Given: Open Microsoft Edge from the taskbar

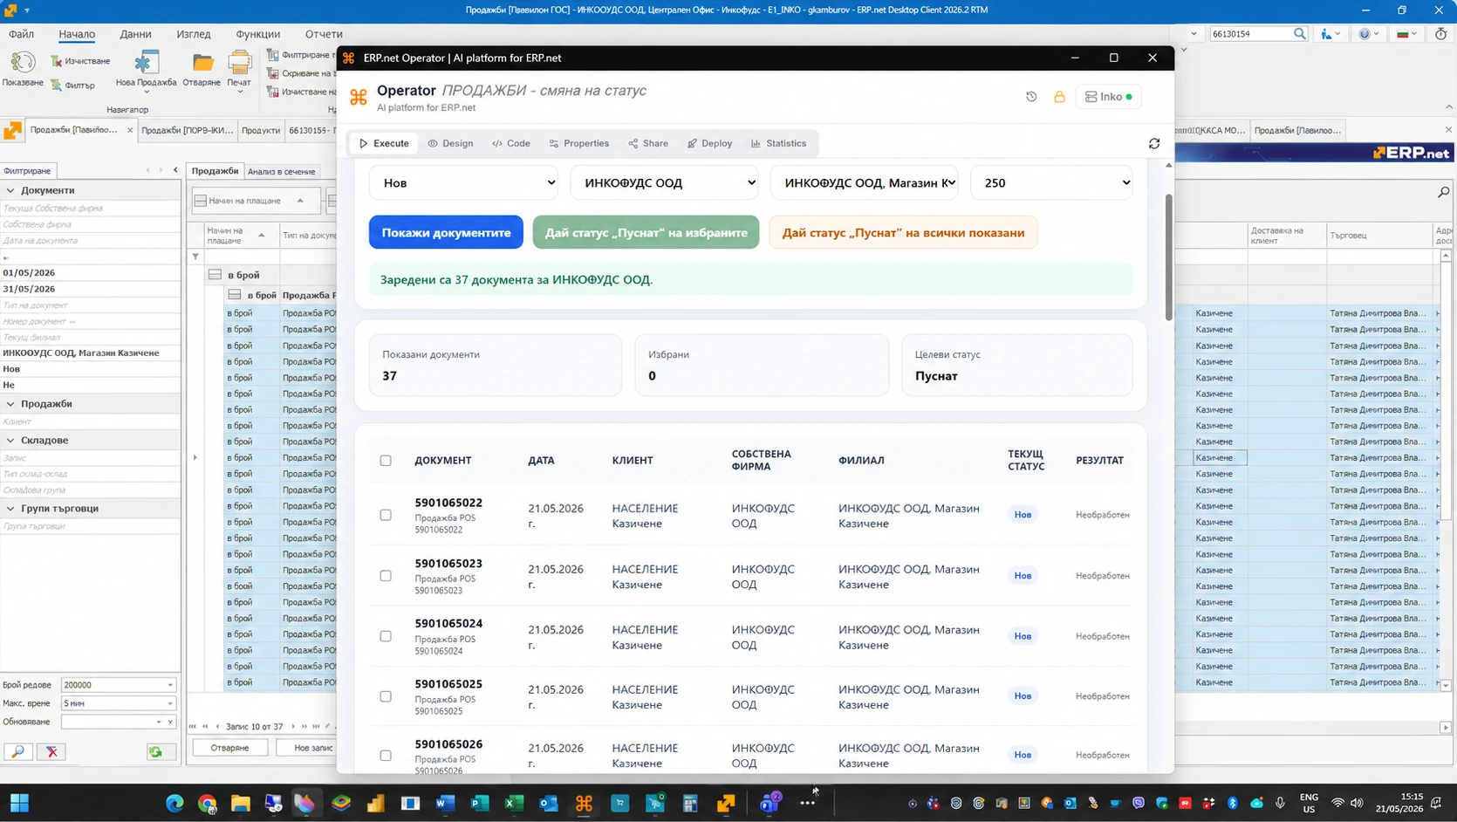Looking at the screenshot, I should pos(174,803).
